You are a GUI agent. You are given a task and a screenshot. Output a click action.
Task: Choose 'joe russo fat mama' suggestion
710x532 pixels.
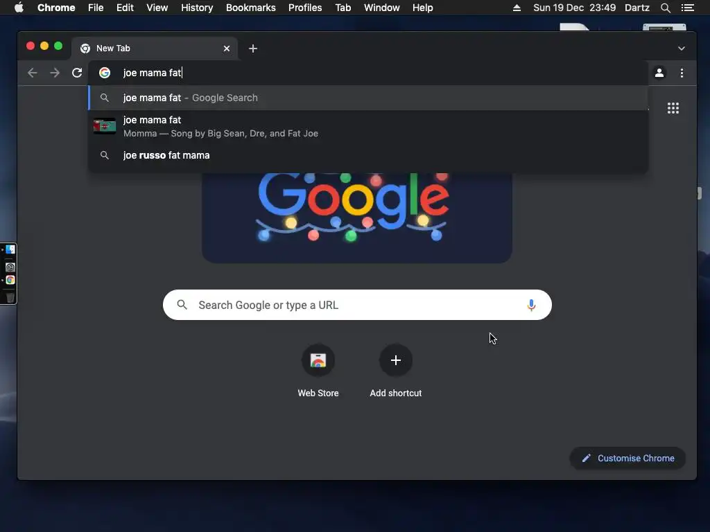click(x=368, y=155)
